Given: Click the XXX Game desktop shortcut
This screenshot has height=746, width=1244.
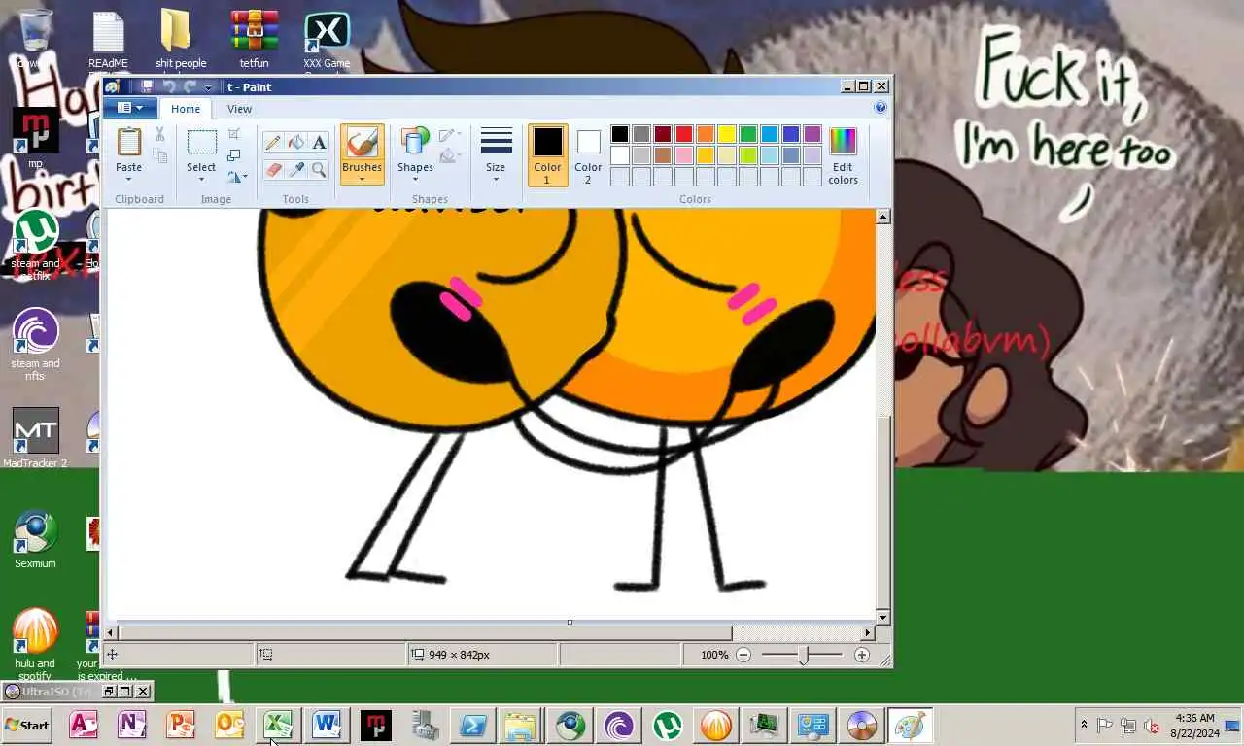Looking at the screenshot, I should tap(327, 41).
